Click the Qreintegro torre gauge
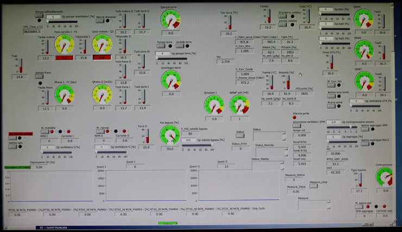Screen dimensions: 402x232 click(x=171, y=80)
